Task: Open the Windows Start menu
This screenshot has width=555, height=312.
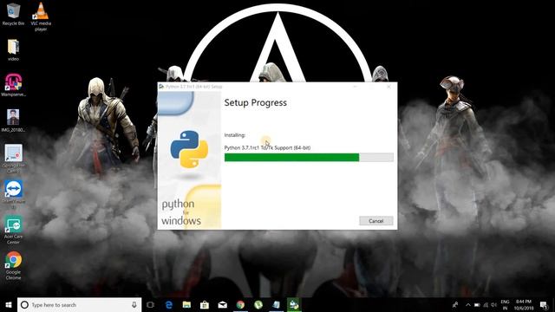Action: pos(9,304)
